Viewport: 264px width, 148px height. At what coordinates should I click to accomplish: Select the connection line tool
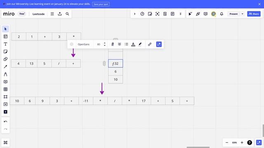tap(5, 67)
